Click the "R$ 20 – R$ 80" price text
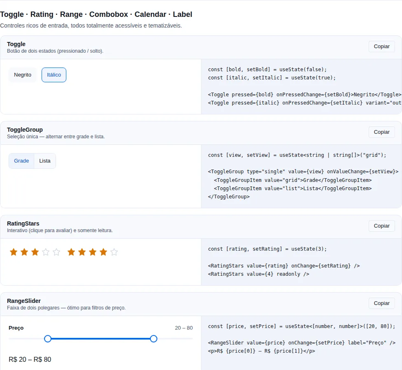 coord(30,359)
